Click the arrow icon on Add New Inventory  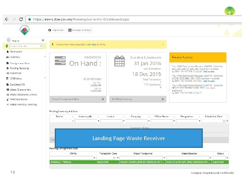tap(163, 99)
